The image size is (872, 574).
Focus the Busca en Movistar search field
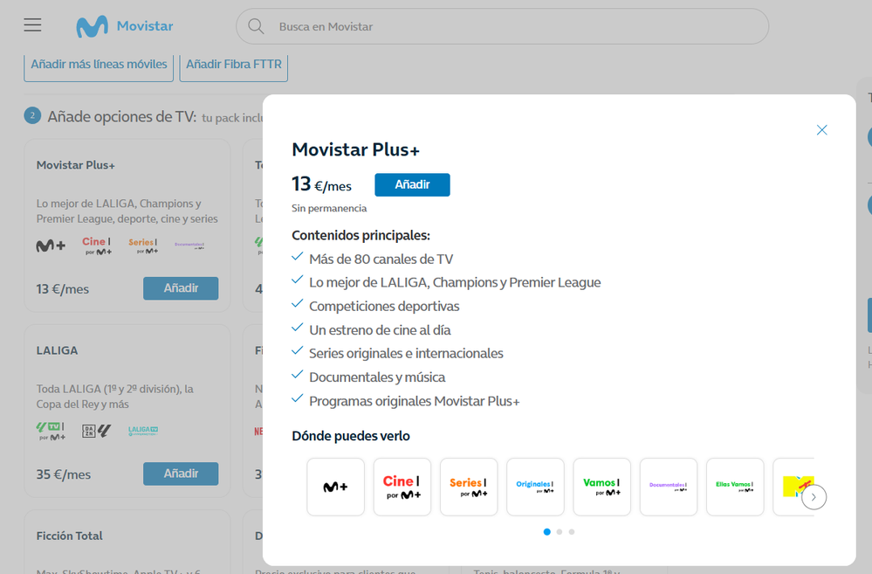pyautogui.click(x=515, y=26)
